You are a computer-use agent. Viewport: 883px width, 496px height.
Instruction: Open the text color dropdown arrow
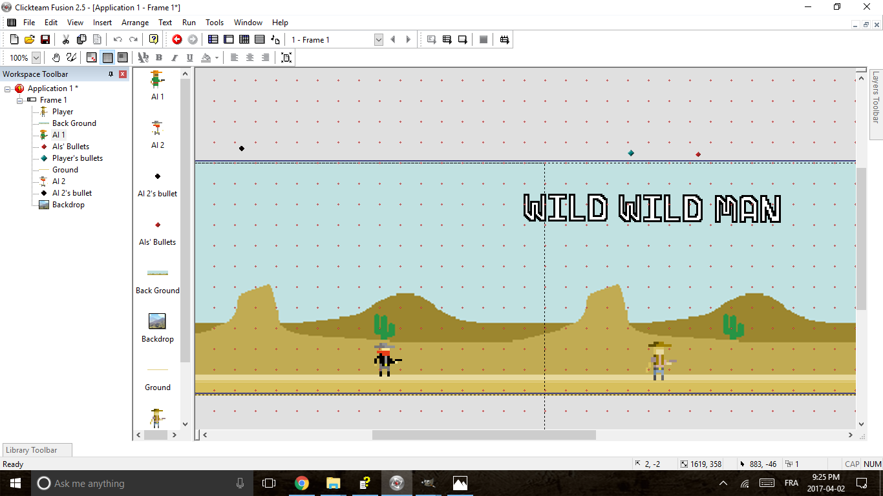217,57
